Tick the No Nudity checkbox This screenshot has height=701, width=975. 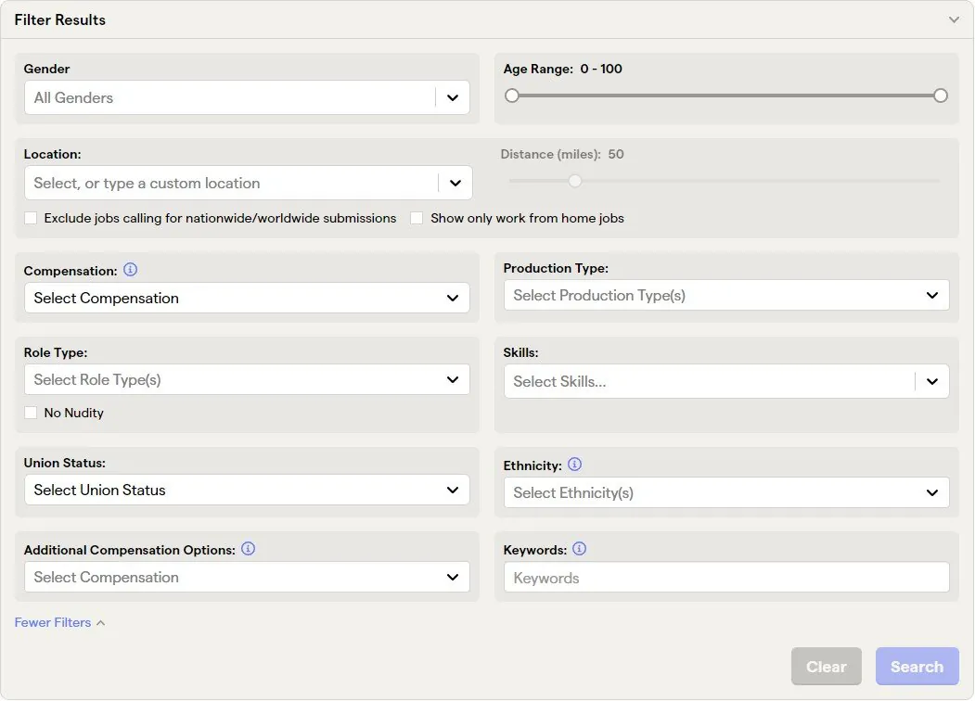32,413
